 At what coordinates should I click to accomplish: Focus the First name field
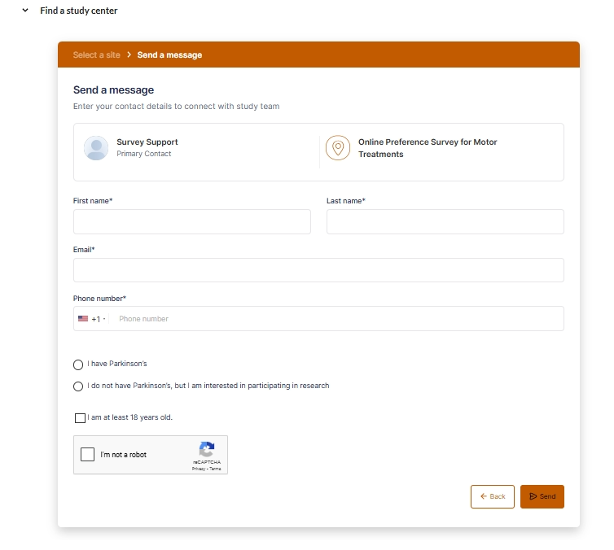tap(192, 221)
